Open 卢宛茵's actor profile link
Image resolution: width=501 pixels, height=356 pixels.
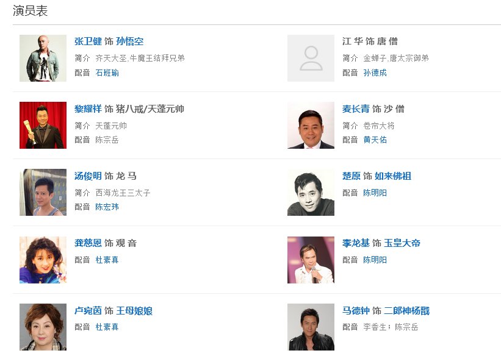(87, 310)
